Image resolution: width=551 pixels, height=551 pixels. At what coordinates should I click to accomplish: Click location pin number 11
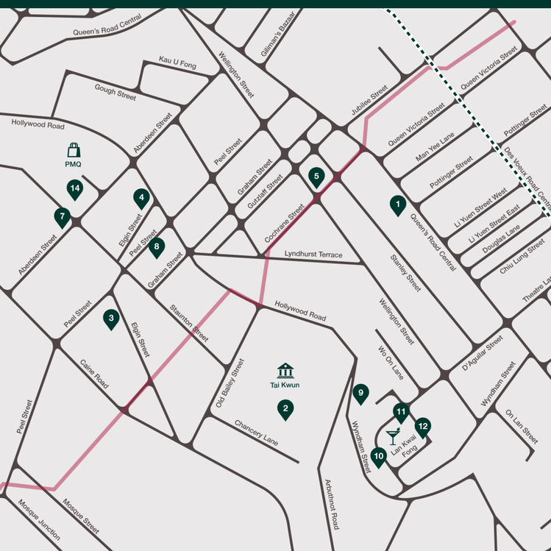pos(401,411)
